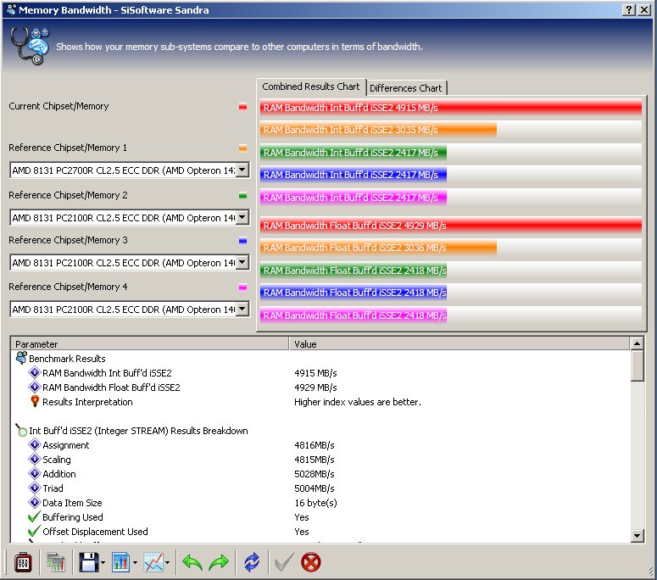Click the Value column header

coord(459,343)
